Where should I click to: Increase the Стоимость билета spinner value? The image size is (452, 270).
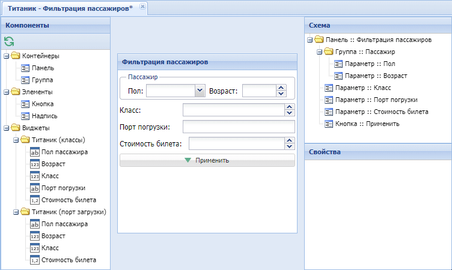click(x=290, y=140)
